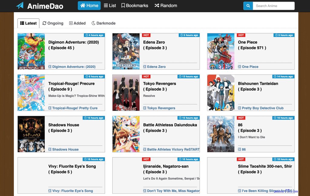Go to Don't Toy With Me, Miss Nagatoro series

click(173, 191)
